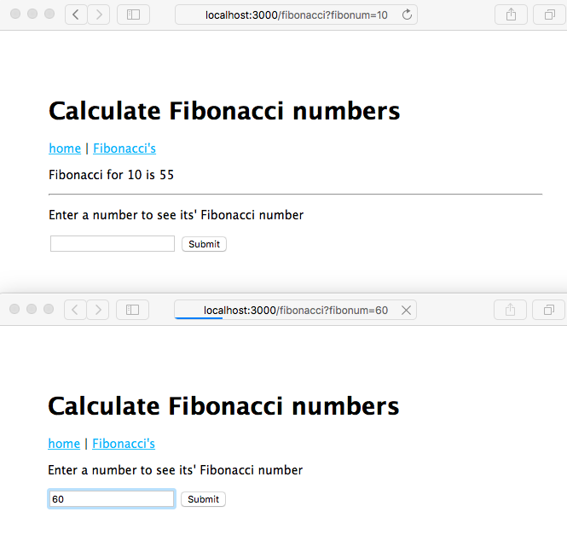Stop loading the fibonum=60 page
The width and height of the screenshot is (567, 535).
pos(406,310)
